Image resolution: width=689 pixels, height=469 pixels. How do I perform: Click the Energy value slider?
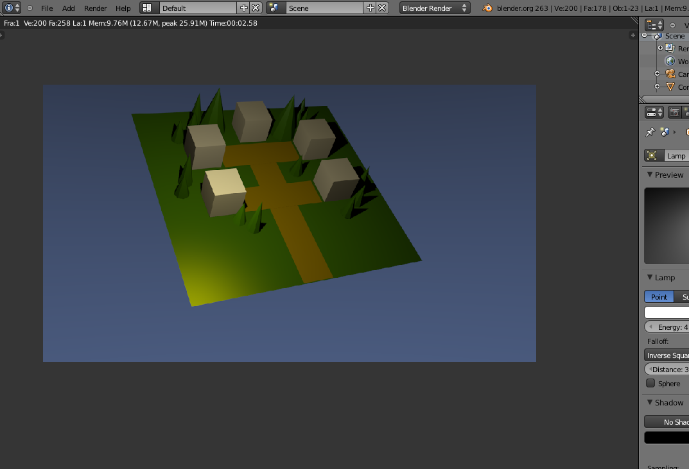point(667,327)
